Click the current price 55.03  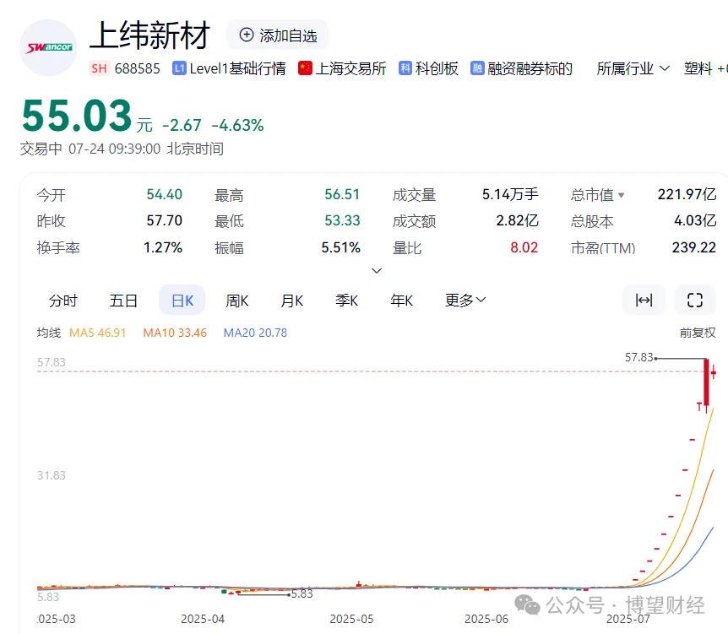click(x=77, y=116)
